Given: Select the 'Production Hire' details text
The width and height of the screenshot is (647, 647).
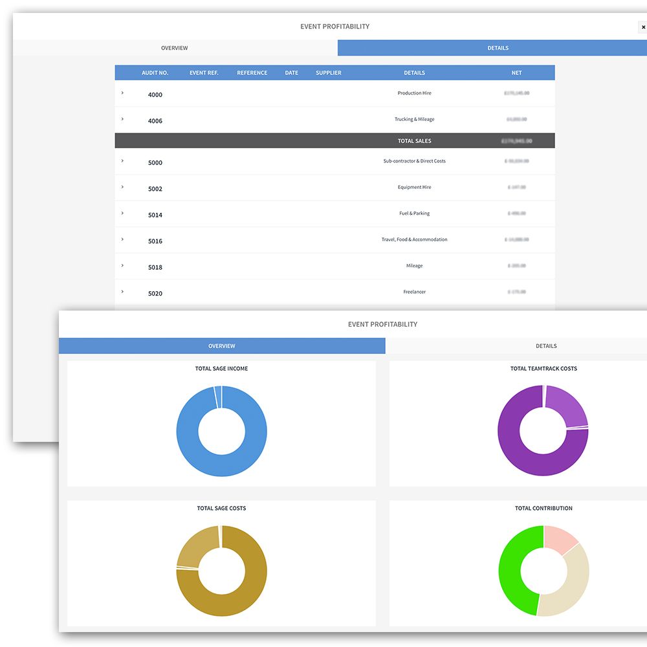Looking at the screenshot, I should coord(414,93).
